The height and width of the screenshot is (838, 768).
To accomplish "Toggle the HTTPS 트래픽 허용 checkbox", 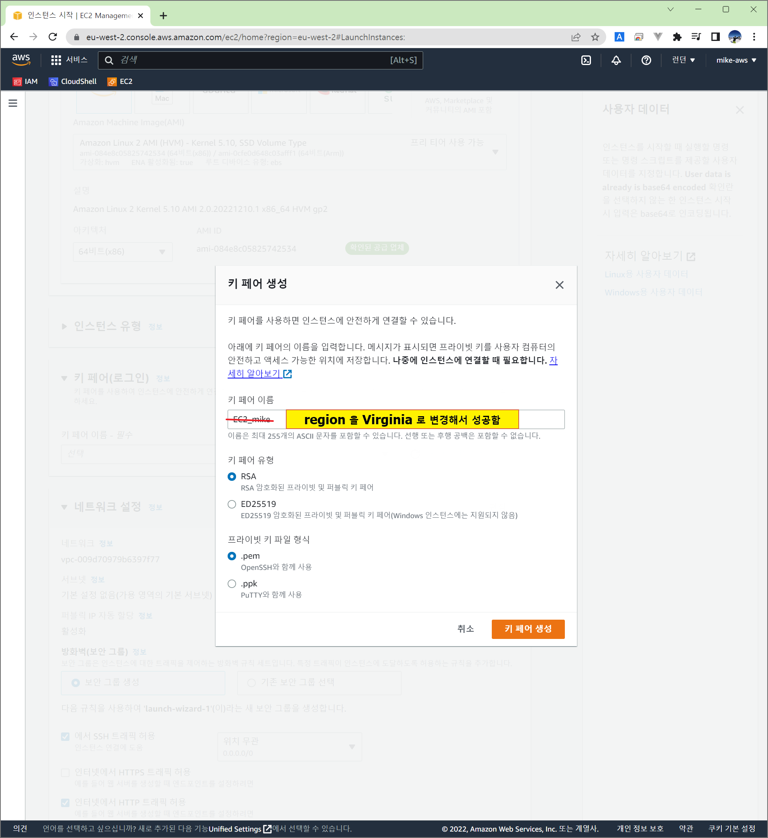I will point(65,773).
